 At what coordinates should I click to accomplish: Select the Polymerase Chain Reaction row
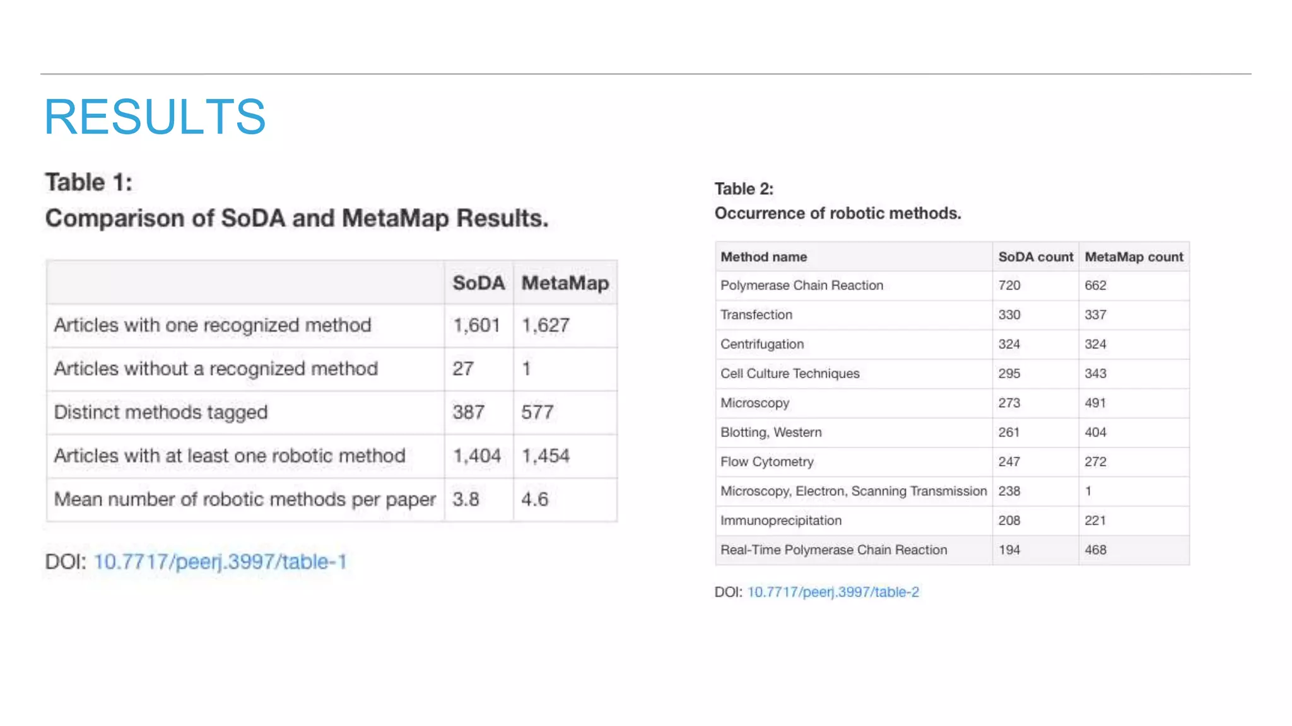point(802,285)
